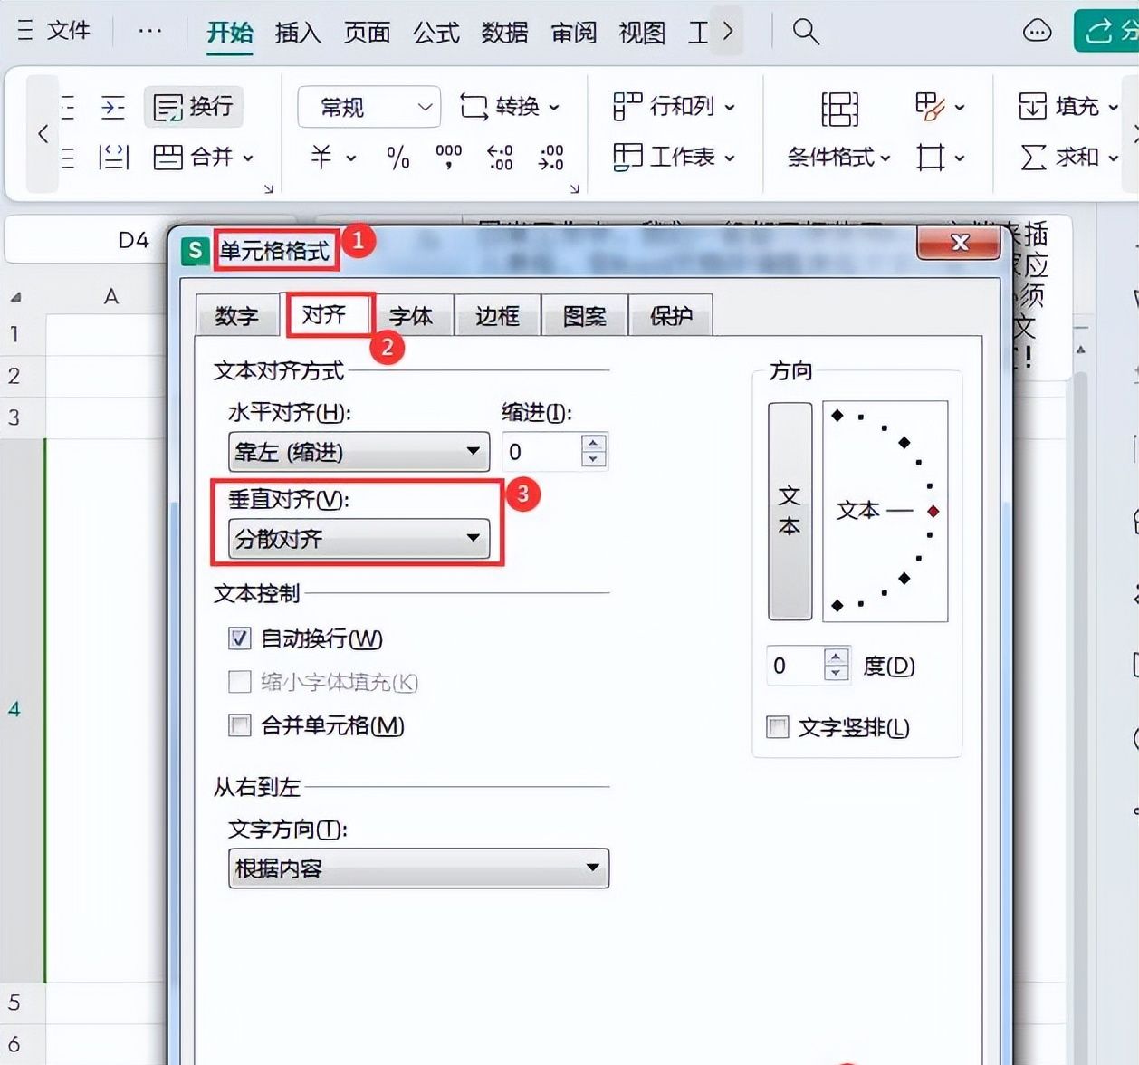Click the 求和 (sum) toolbar icon
This screenshot has width=1139, height=1065.
pos(1065,157)
